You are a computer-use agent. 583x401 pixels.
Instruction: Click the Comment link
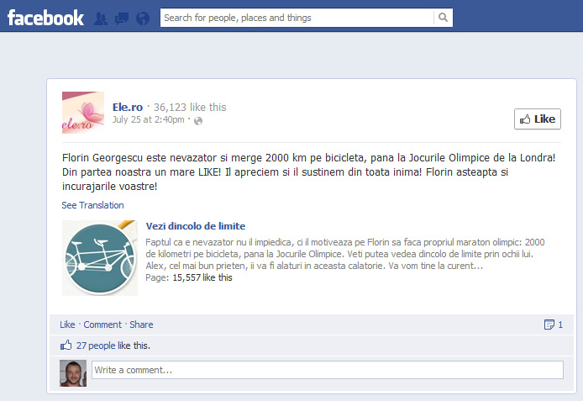click(102, 324)
